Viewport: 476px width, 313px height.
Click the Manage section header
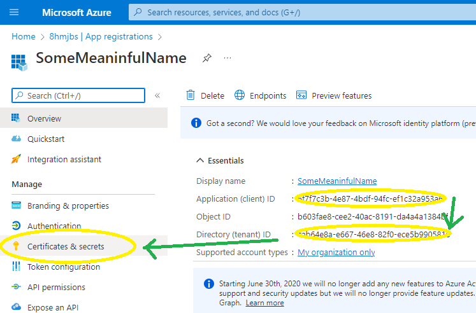point(27,184)
